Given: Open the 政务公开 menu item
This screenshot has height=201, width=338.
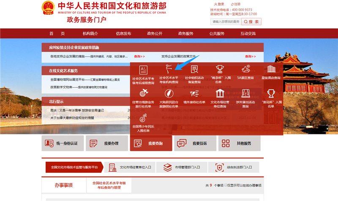Looking at the screenshot, I should tap(155, 34).
